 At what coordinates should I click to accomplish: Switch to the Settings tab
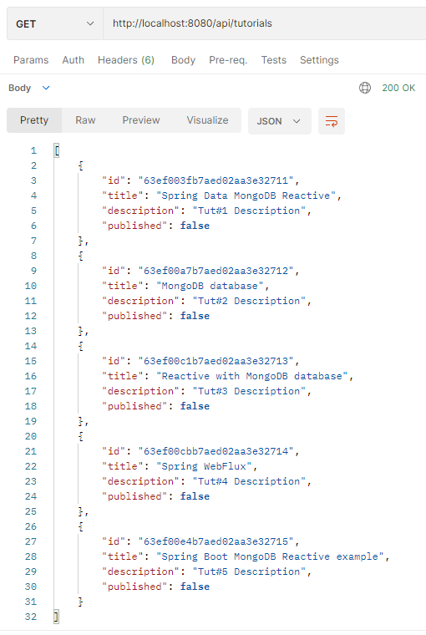(x=319, y=60)
